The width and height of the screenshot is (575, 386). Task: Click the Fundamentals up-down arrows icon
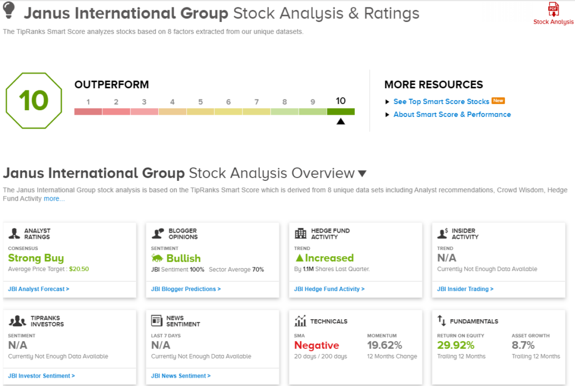441,321
